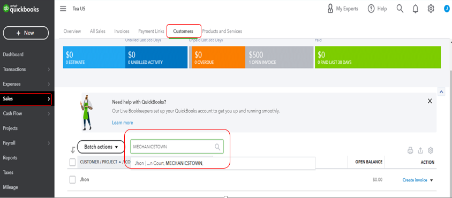Sort by Open Balance column header
This screenshot has width=452, height=198.
(x=368, y=162)
